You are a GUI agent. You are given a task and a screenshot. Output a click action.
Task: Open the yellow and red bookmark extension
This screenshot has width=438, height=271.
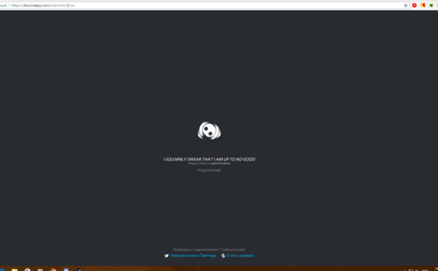point(423,5)
